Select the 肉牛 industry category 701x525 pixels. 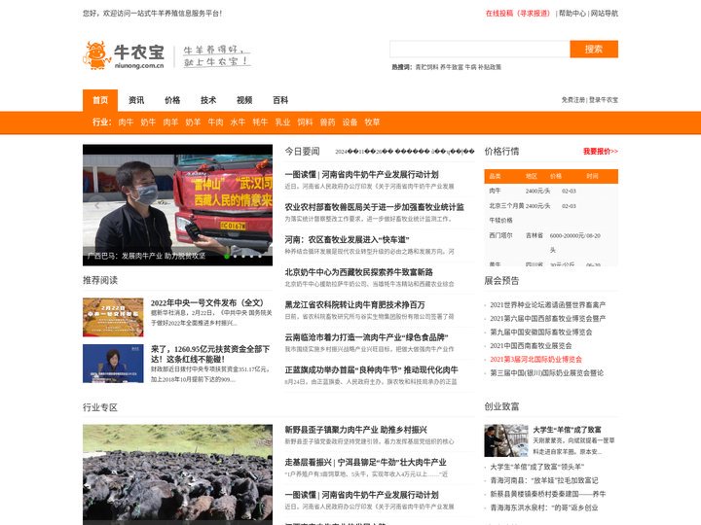click(126, 122)
